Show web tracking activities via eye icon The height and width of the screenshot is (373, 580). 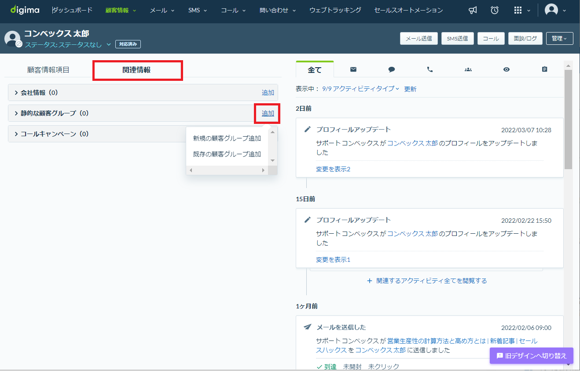(507, 69)
